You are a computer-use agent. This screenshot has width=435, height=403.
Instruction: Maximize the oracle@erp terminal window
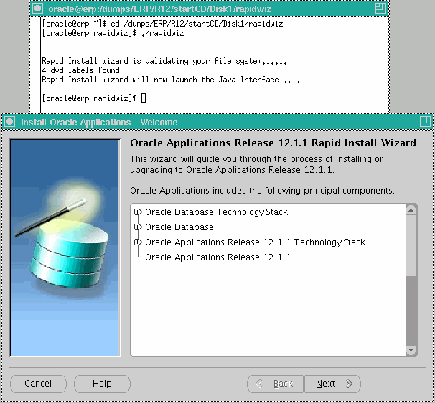click(x=380, y=9)
